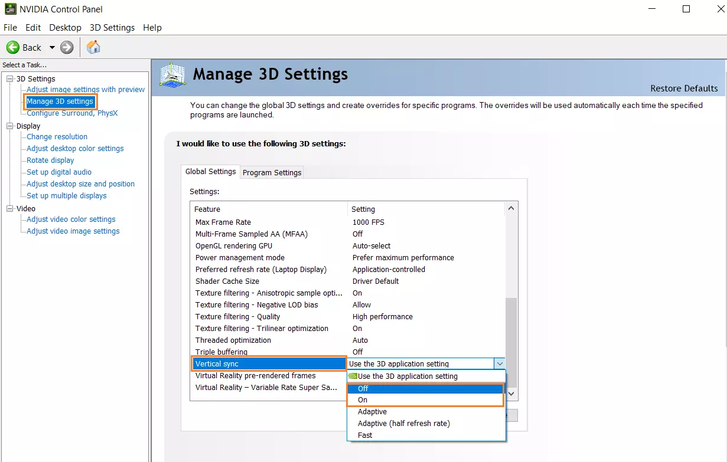
Task: Click the Manage 3D Settings header icon
Action: coord(171,74)
